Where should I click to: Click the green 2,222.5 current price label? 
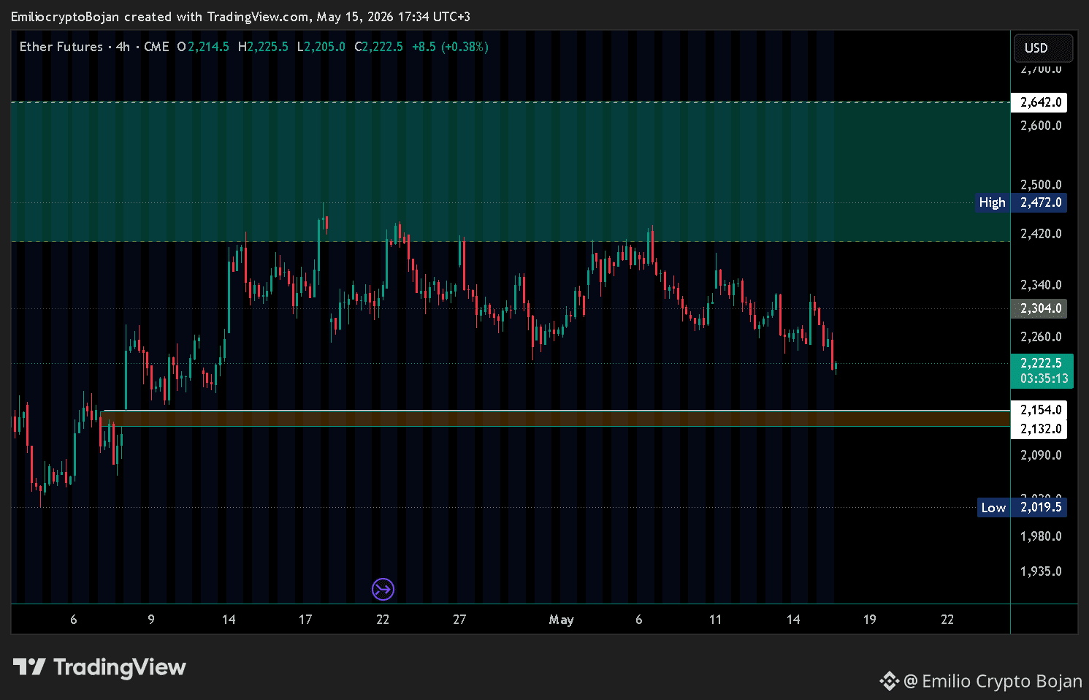pyautogui.click(x=1042, y=363)
